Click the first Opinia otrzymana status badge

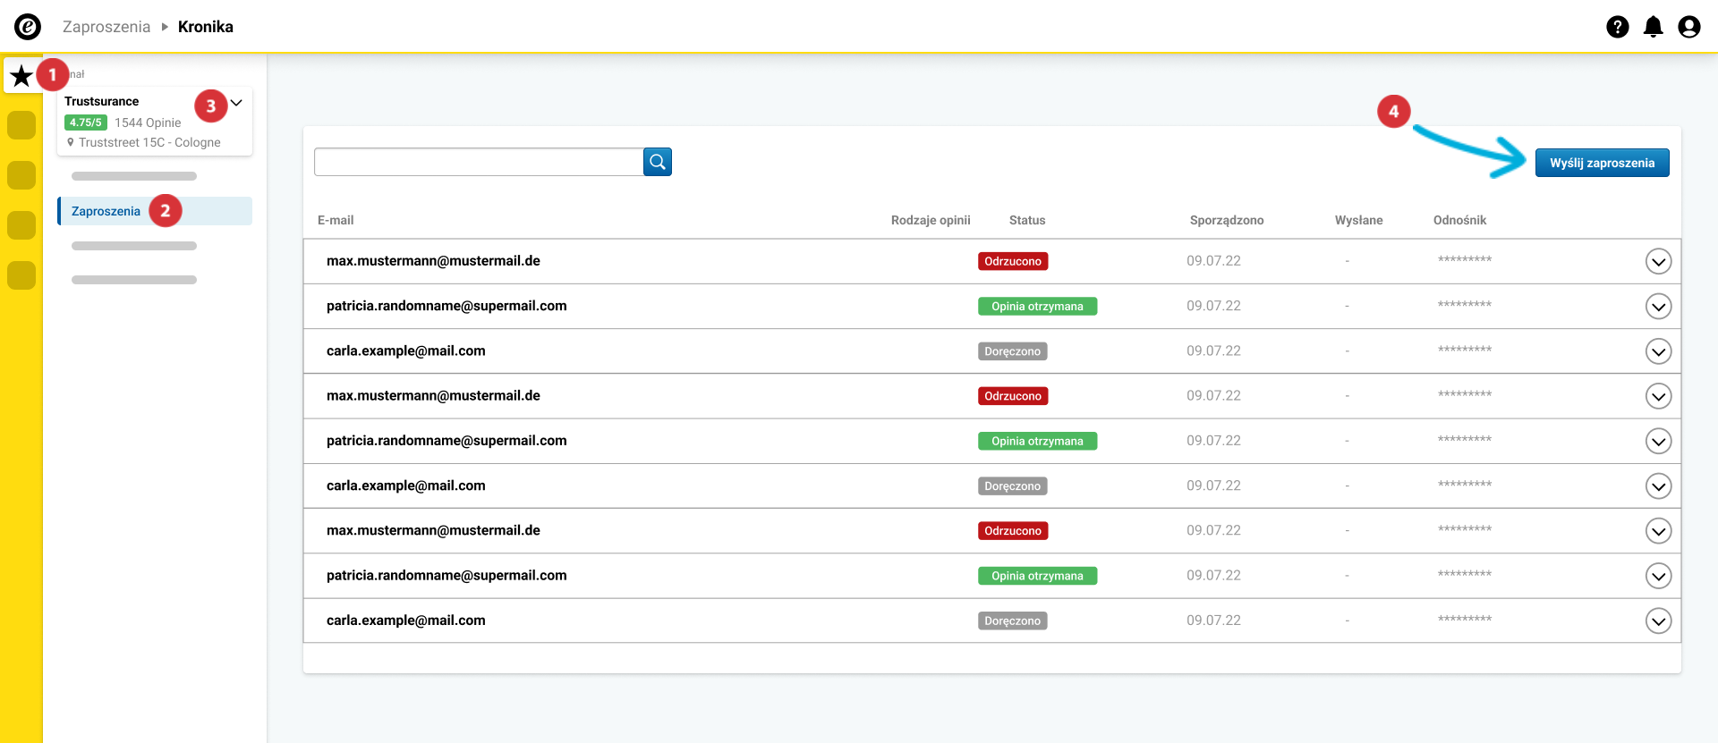(x=1037, y=307)
